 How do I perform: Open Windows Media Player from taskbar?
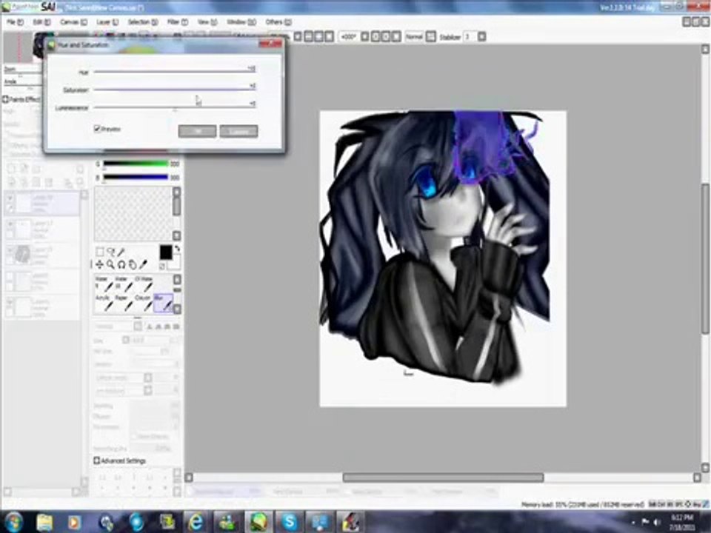click(x=74, y=522)
